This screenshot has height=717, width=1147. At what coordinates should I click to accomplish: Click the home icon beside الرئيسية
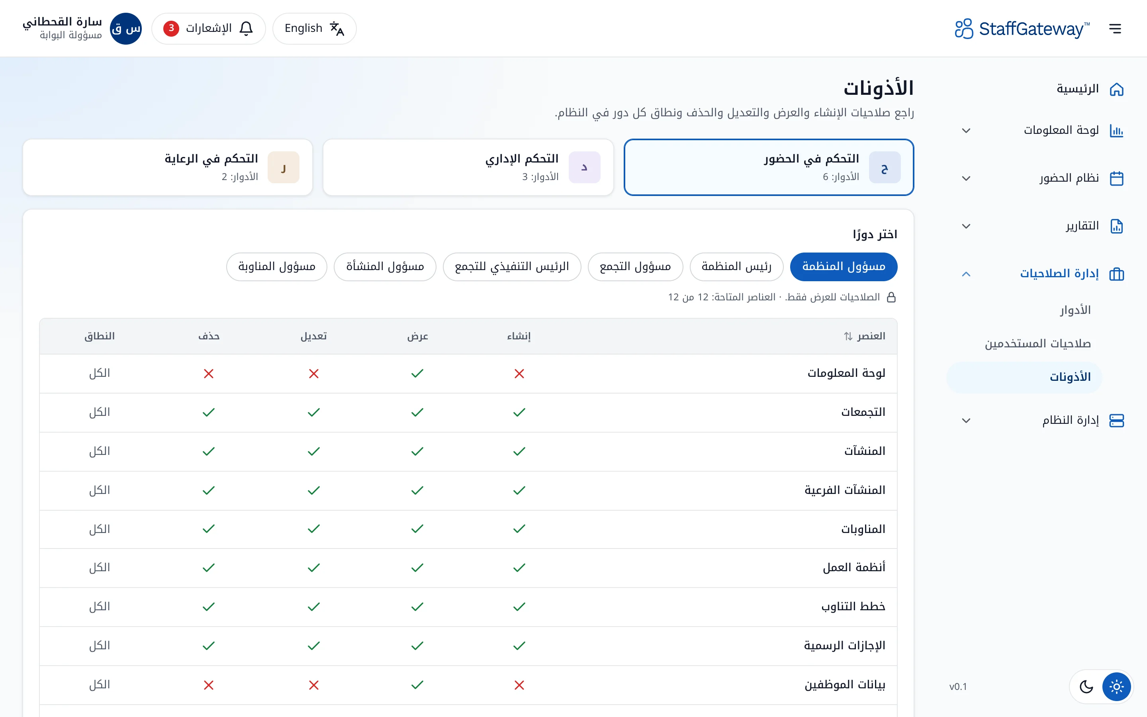(1116, 89)
